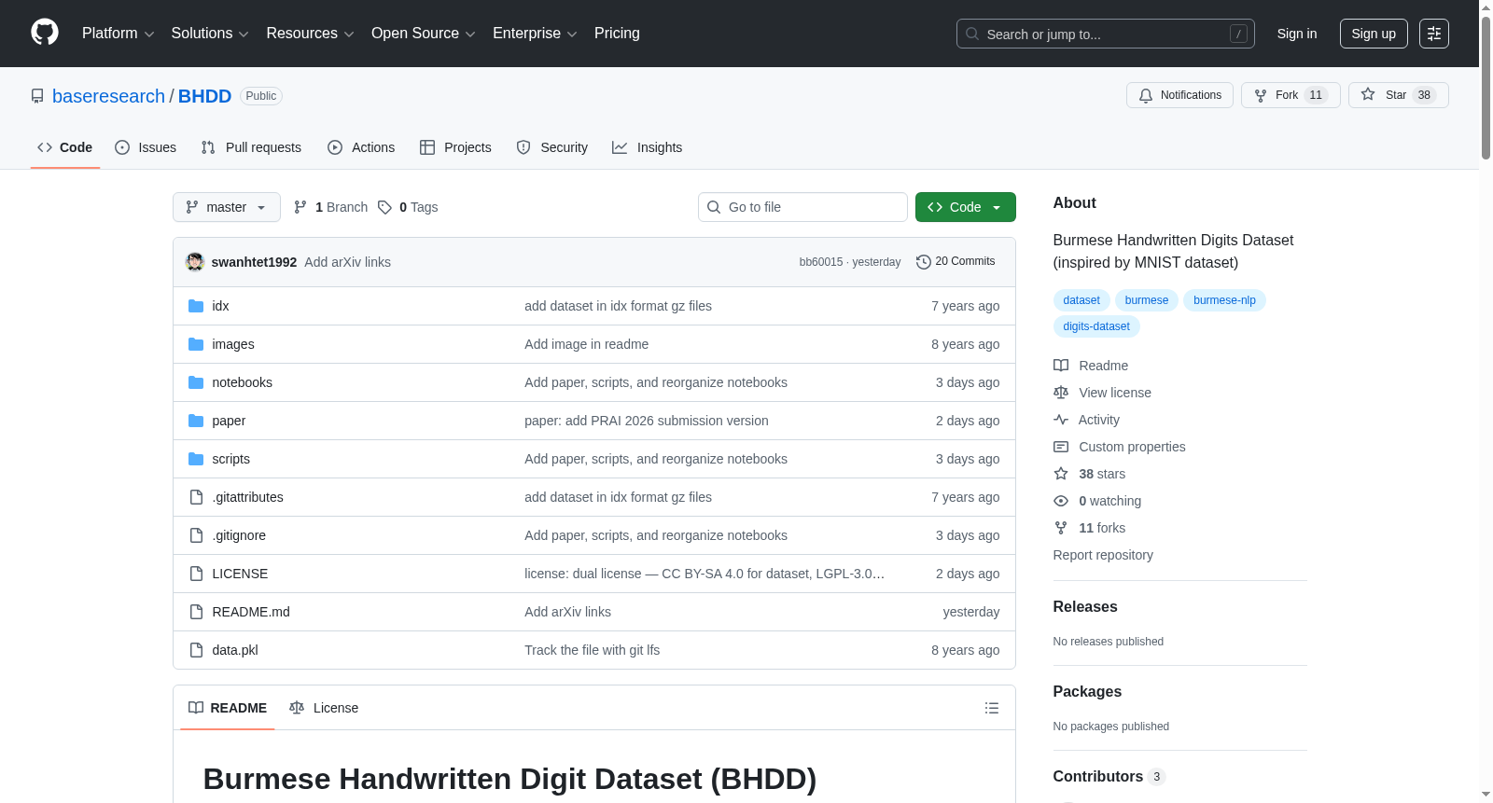Click the scale icon beside View license

1061,393
